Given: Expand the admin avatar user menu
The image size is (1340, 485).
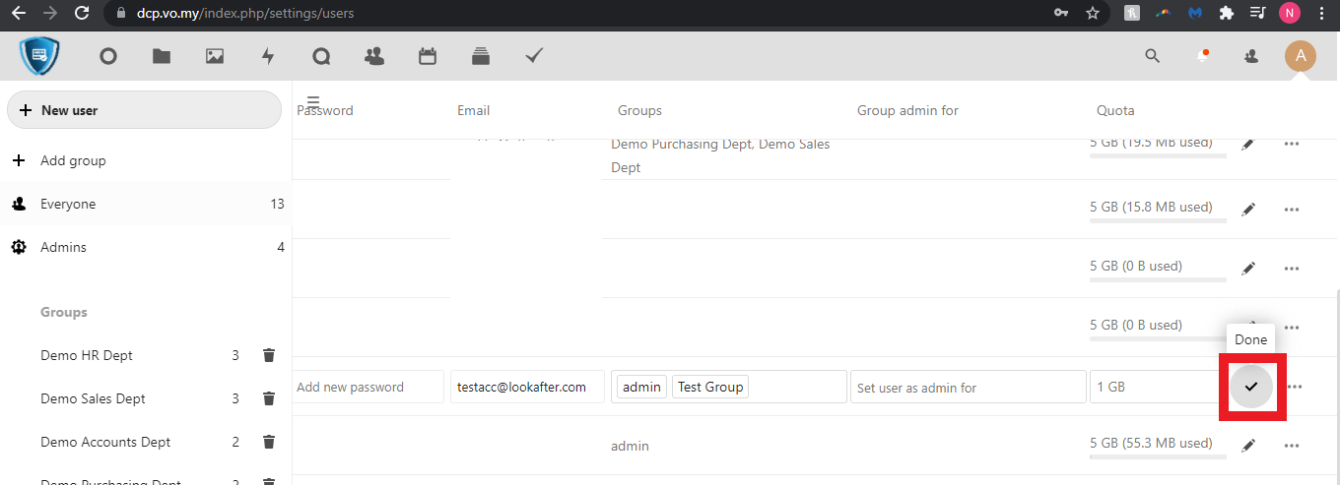Looking at the screenshot, I should pyautogui.click(x=1300, y=56).
